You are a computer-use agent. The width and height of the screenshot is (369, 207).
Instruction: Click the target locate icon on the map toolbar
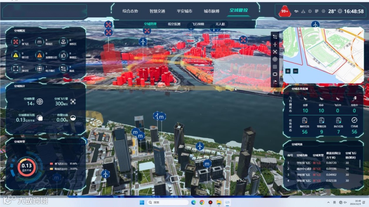coord(275,59)
